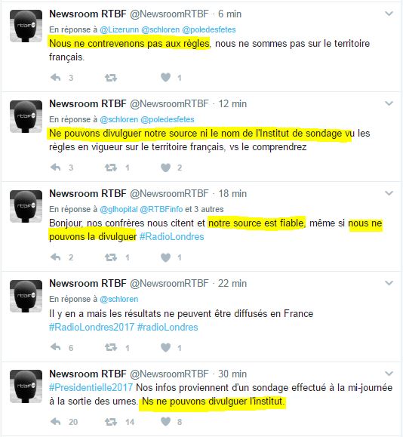Open the #RadioLondres2017 hashtag
This screenshot has height=437, width=403.
coord(91,327)
